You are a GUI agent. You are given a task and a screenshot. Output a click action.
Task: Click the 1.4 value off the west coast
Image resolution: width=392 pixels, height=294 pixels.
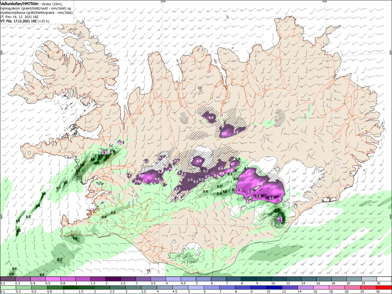click(38, 206)
